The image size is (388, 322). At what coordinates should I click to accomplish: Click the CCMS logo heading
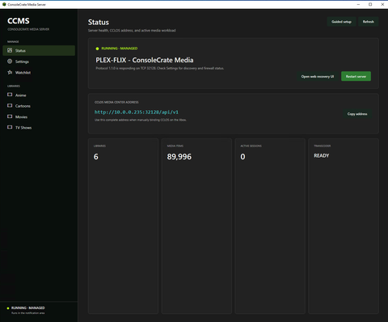pyautogui.click(x=19, y=21)
